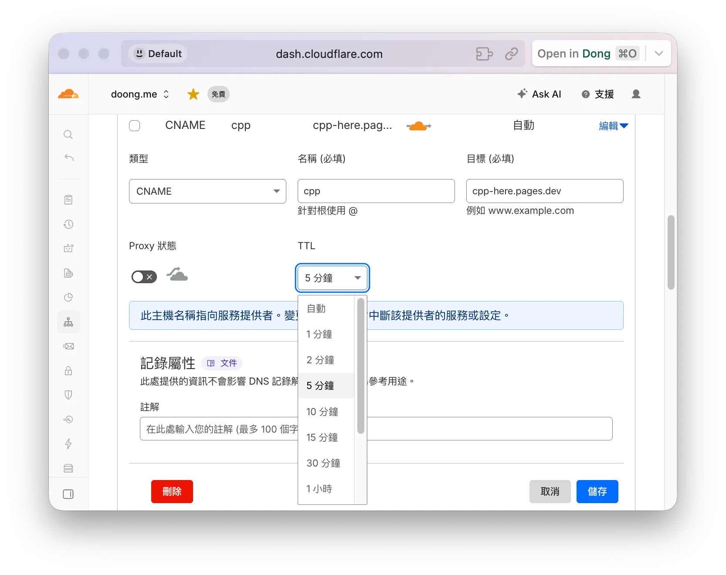The image size is (726, 575).
Task: Open the CNAME type dropdown
Action: coord(207,191)
